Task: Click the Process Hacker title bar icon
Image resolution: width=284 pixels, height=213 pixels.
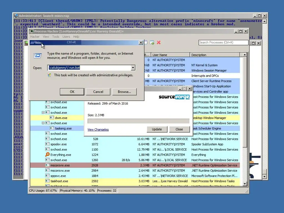Action: click(32, 31)
